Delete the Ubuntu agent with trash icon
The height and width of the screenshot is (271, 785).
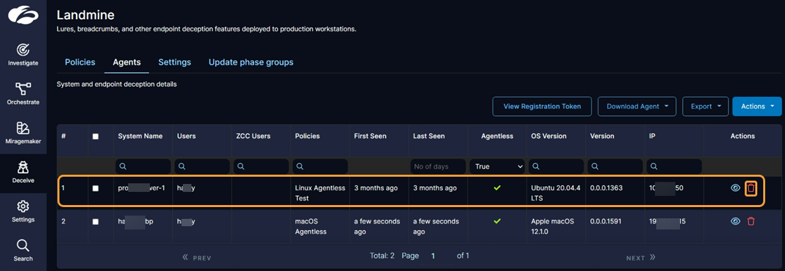(751, 189)
